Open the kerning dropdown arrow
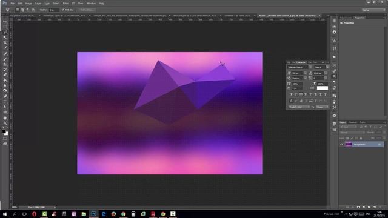 (306, 78)
